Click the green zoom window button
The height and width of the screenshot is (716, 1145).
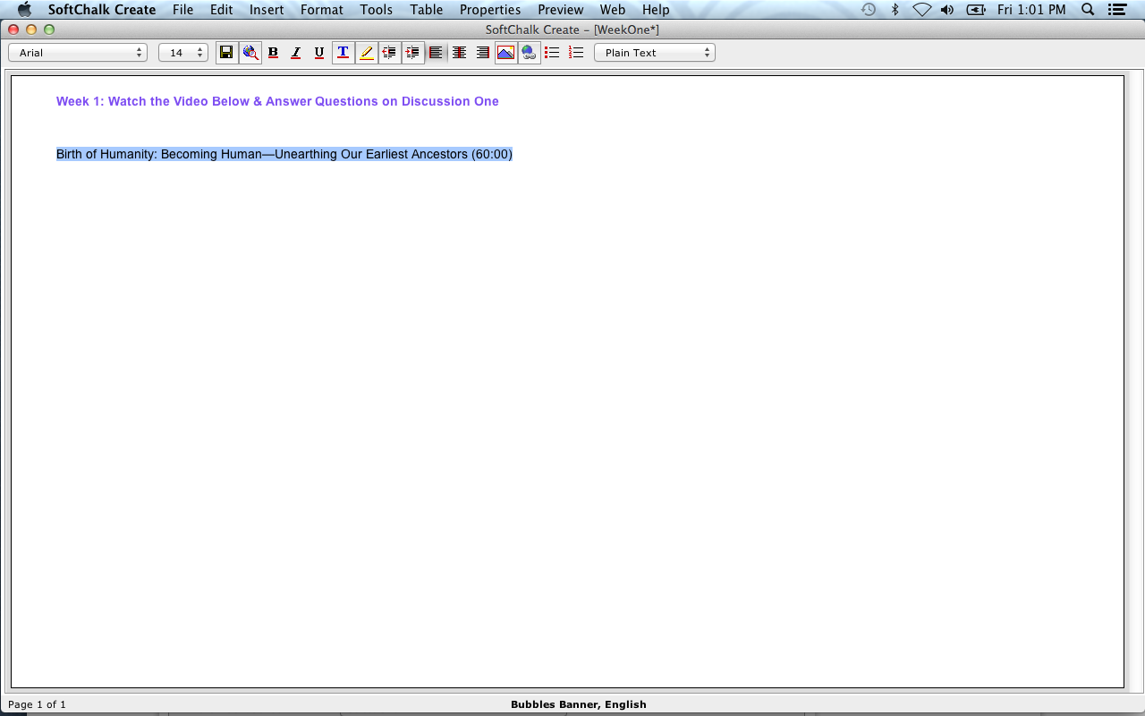(x=49, y=30)
